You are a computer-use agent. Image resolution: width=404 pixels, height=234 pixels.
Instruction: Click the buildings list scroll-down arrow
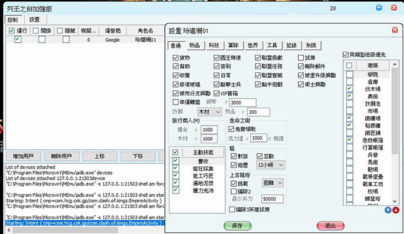click(395, 201)
